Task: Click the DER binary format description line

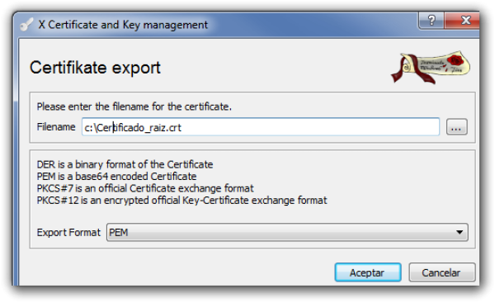Action: point(125,164)
